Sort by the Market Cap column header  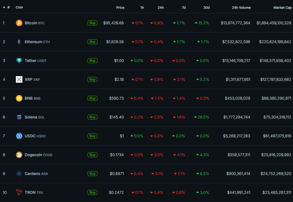pos(283,7)
